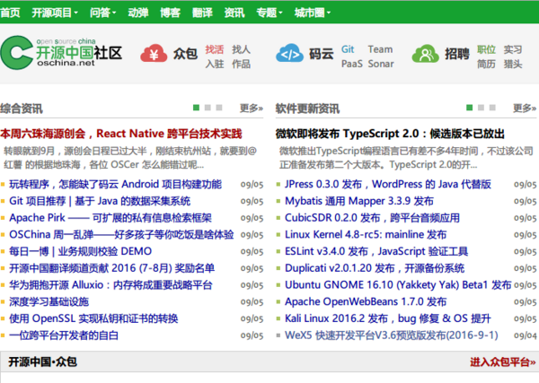Go to 首页 in the navigation bar
The width and height of the screenshot is (539, 383).
(x=13, y=13)
